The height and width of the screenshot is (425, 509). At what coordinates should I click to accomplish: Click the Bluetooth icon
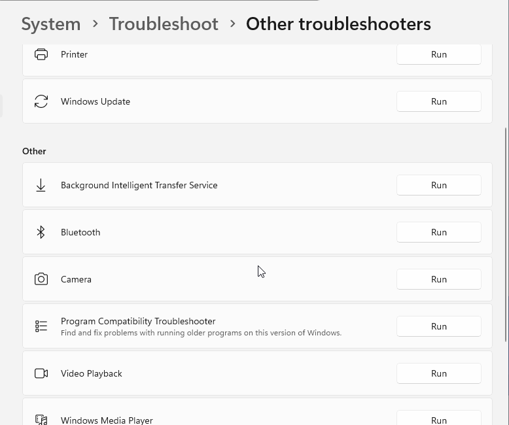click(41, 232)
